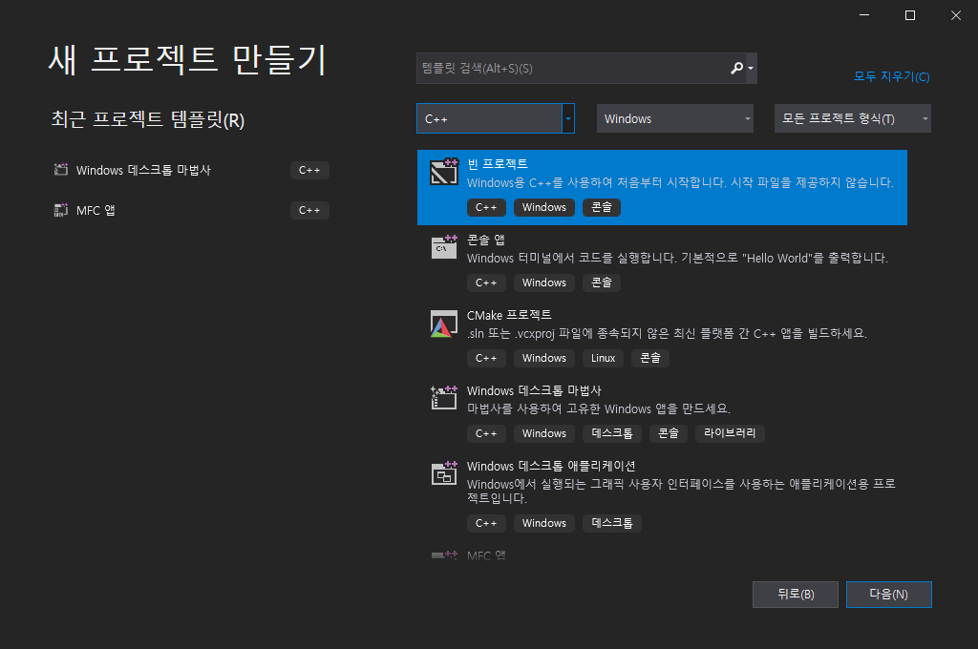This screenshot has height=649, width=978.
Task: Click the 데스크톱 tag on 데스크톱 애플리케이션
Action: coord(612,523)
